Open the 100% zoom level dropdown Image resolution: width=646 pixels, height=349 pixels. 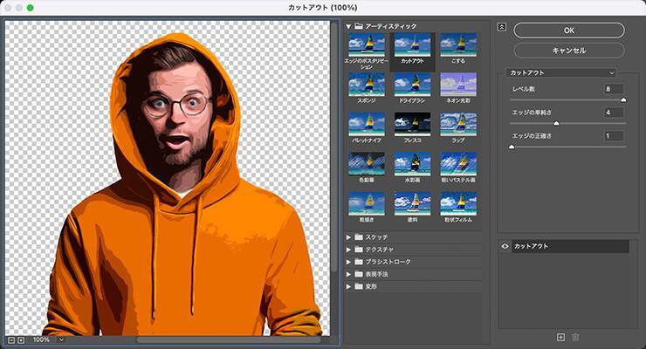pyautogui.click(x=61, y=339)
